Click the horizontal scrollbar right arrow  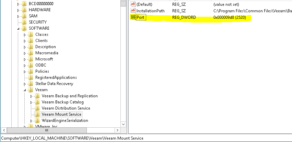pos(117,130)
